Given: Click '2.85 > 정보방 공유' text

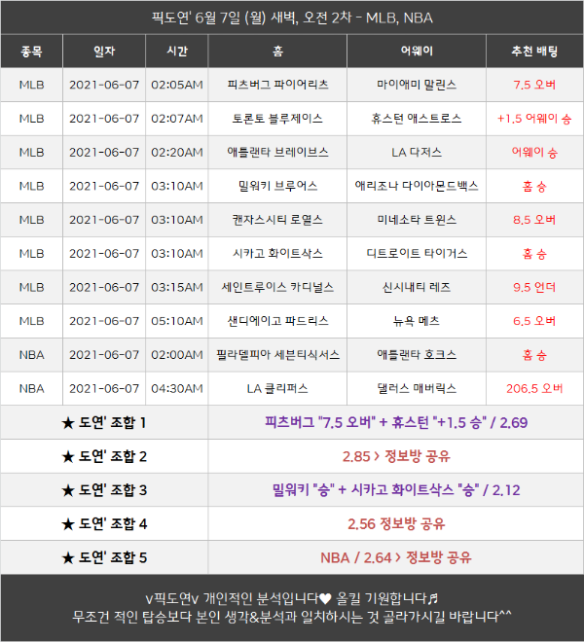Looking at the screenshot, I should (x=396, y=456).
